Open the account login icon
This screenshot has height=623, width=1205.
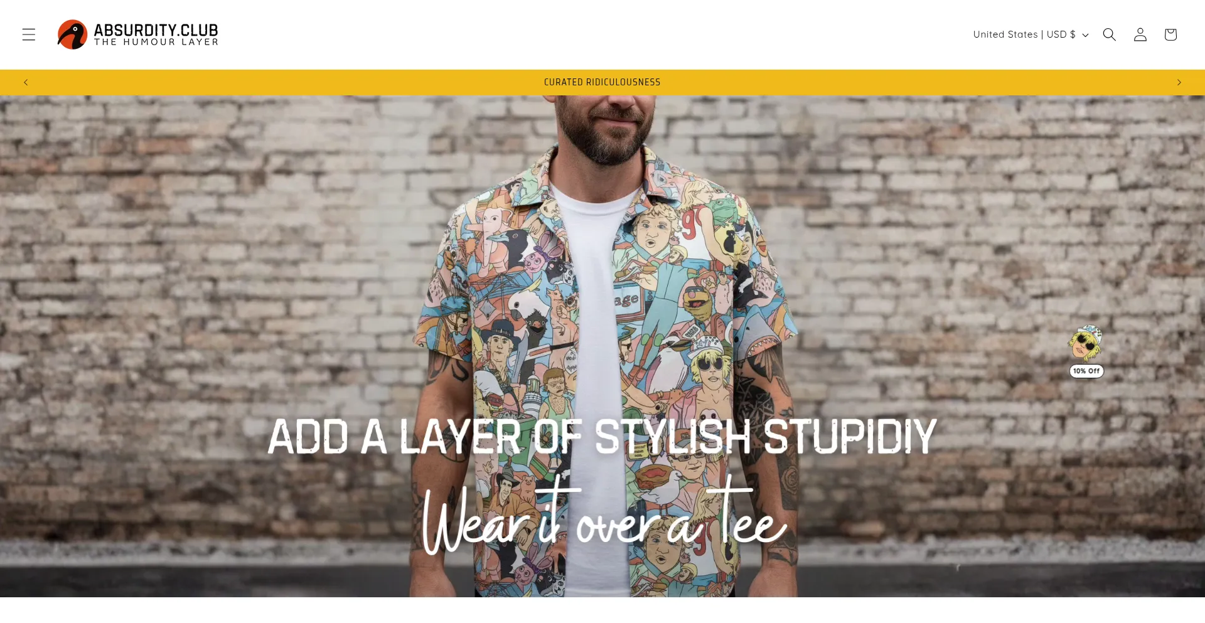coord(1140,35)
